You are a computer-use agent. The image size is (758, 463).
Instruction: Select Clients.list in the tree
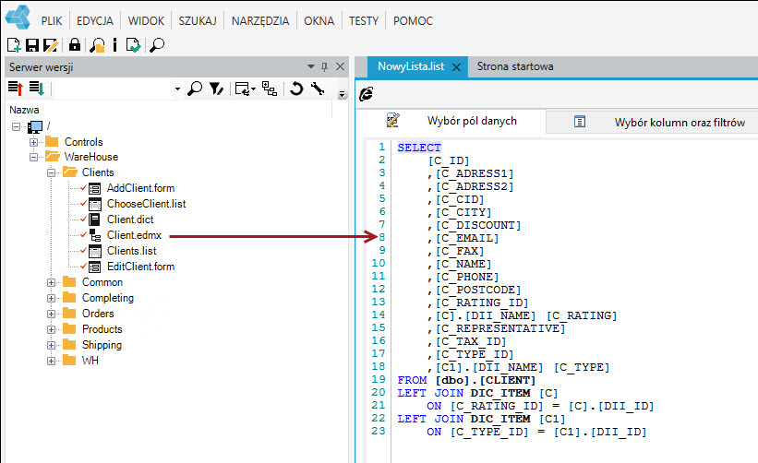tap(131, 251)
